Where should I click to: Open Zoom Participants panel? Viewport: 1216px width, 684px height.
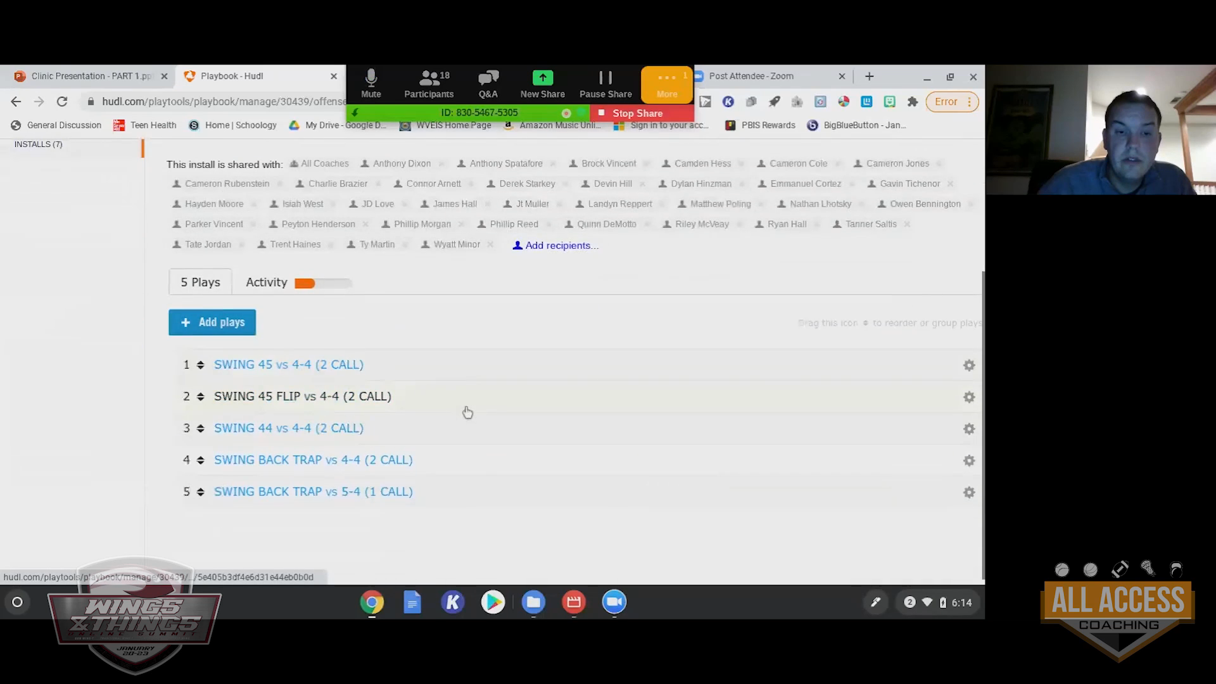coord(429,84)
